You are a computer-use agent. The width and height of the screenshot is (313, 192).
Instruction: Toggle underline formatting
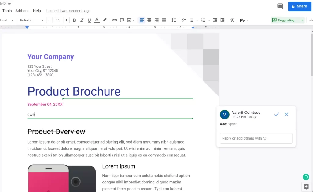[89, 20]
